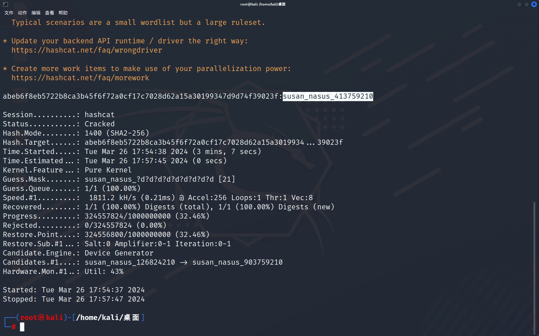Click candidate susan_nasus_126824210
539x336 pixels.
click(x=130, y=262)
